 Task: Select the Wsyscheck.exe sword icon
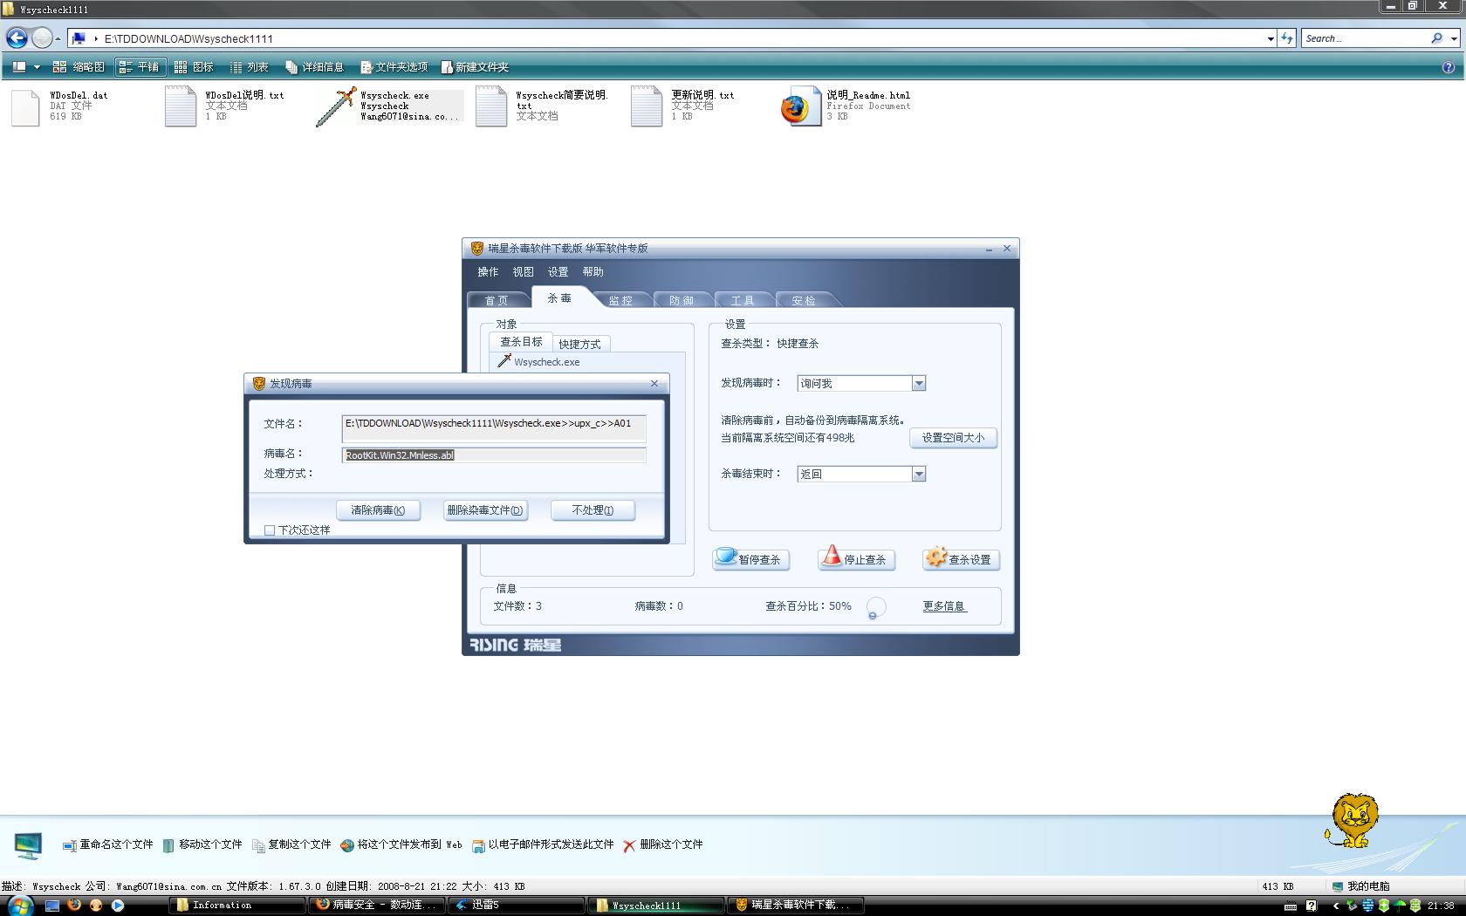336,107
